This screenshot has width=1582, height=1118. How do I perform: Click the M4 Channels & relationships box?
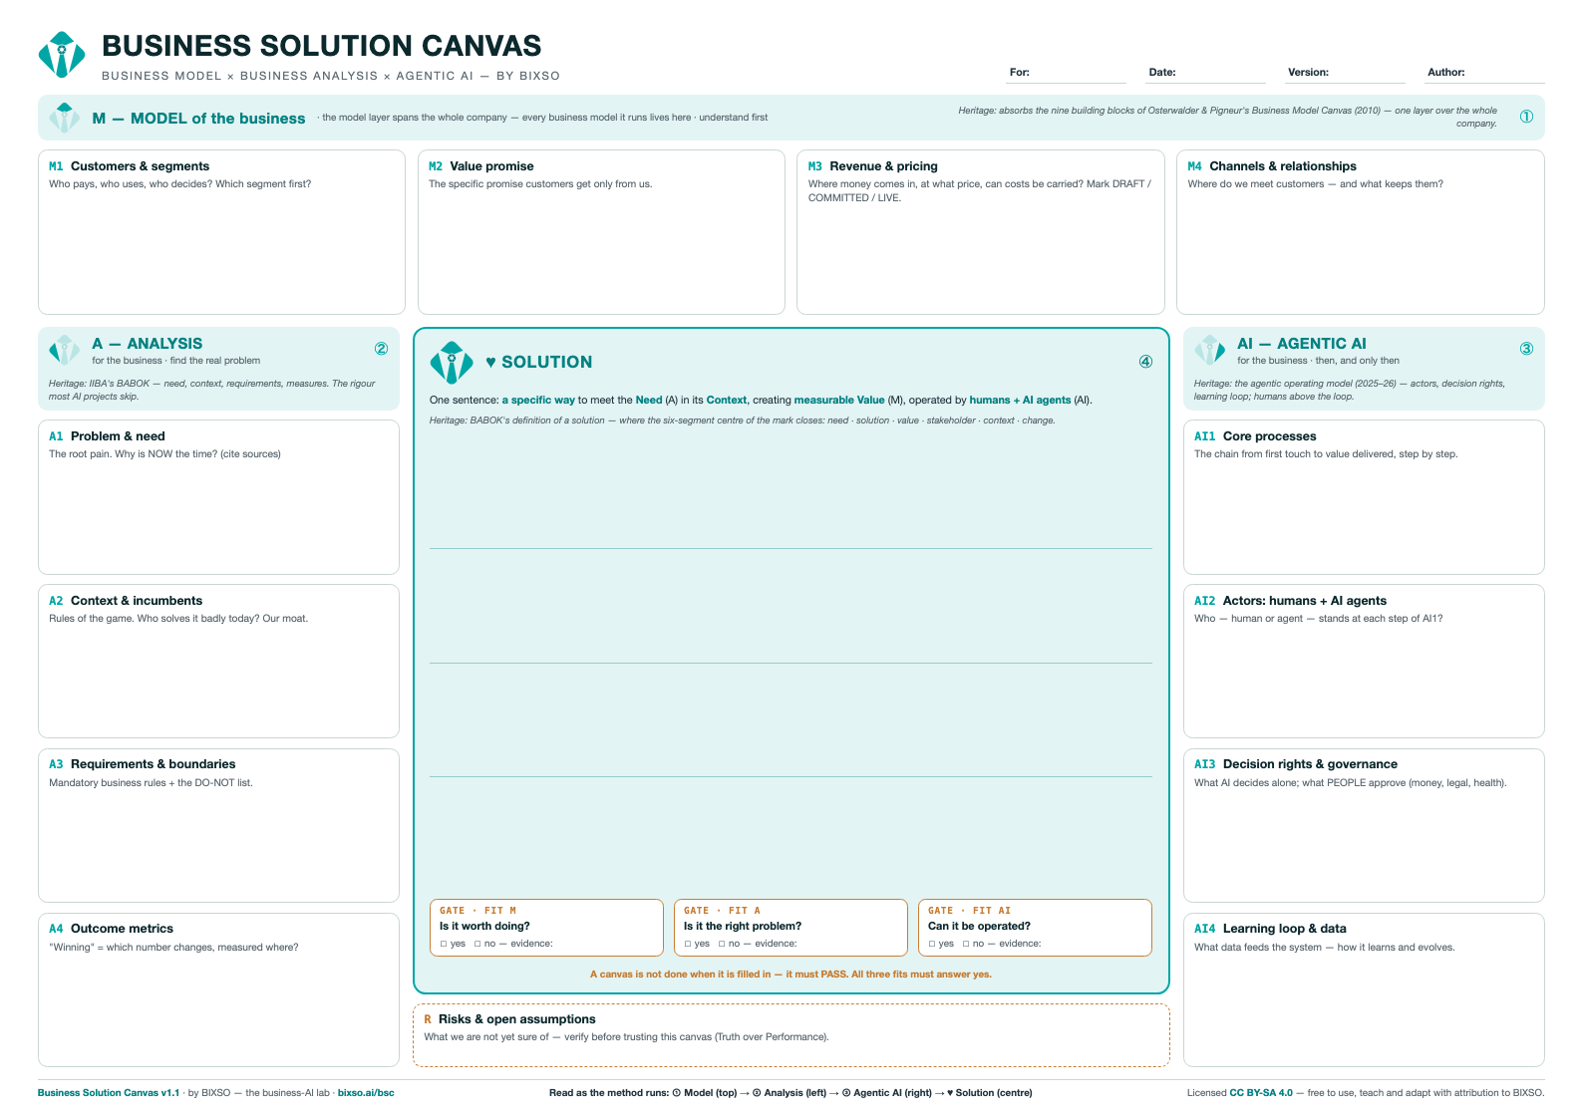(x=1361, y=232)
